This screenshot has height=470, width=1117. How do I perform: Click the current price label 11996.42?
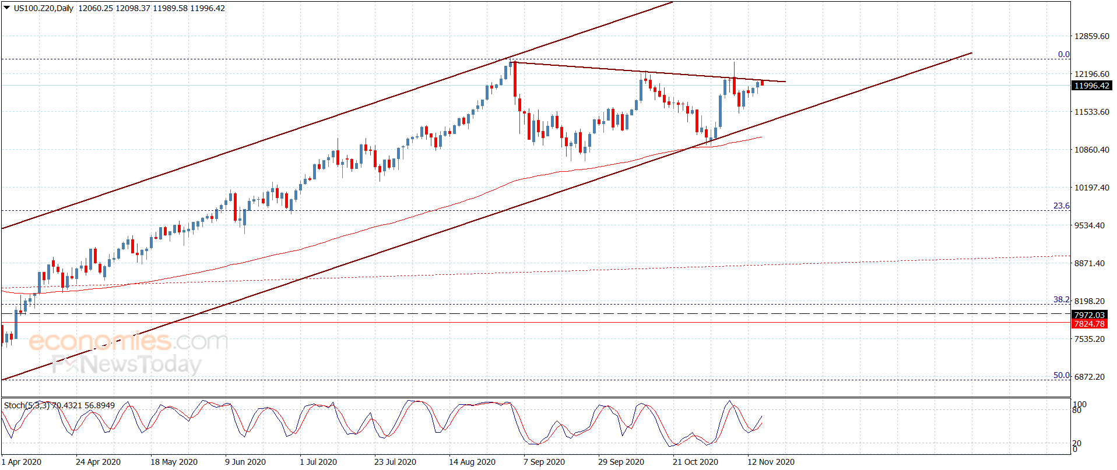tap(1091, 86)
